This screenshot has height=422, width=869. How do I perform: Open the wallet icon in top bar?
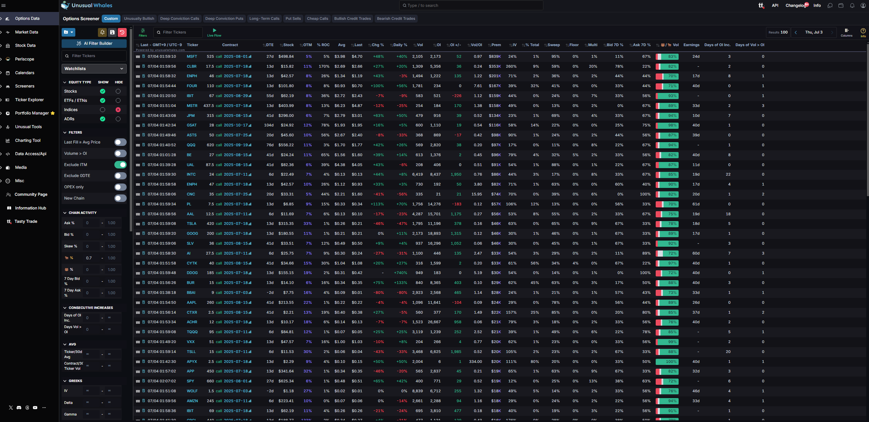[841, 5]
